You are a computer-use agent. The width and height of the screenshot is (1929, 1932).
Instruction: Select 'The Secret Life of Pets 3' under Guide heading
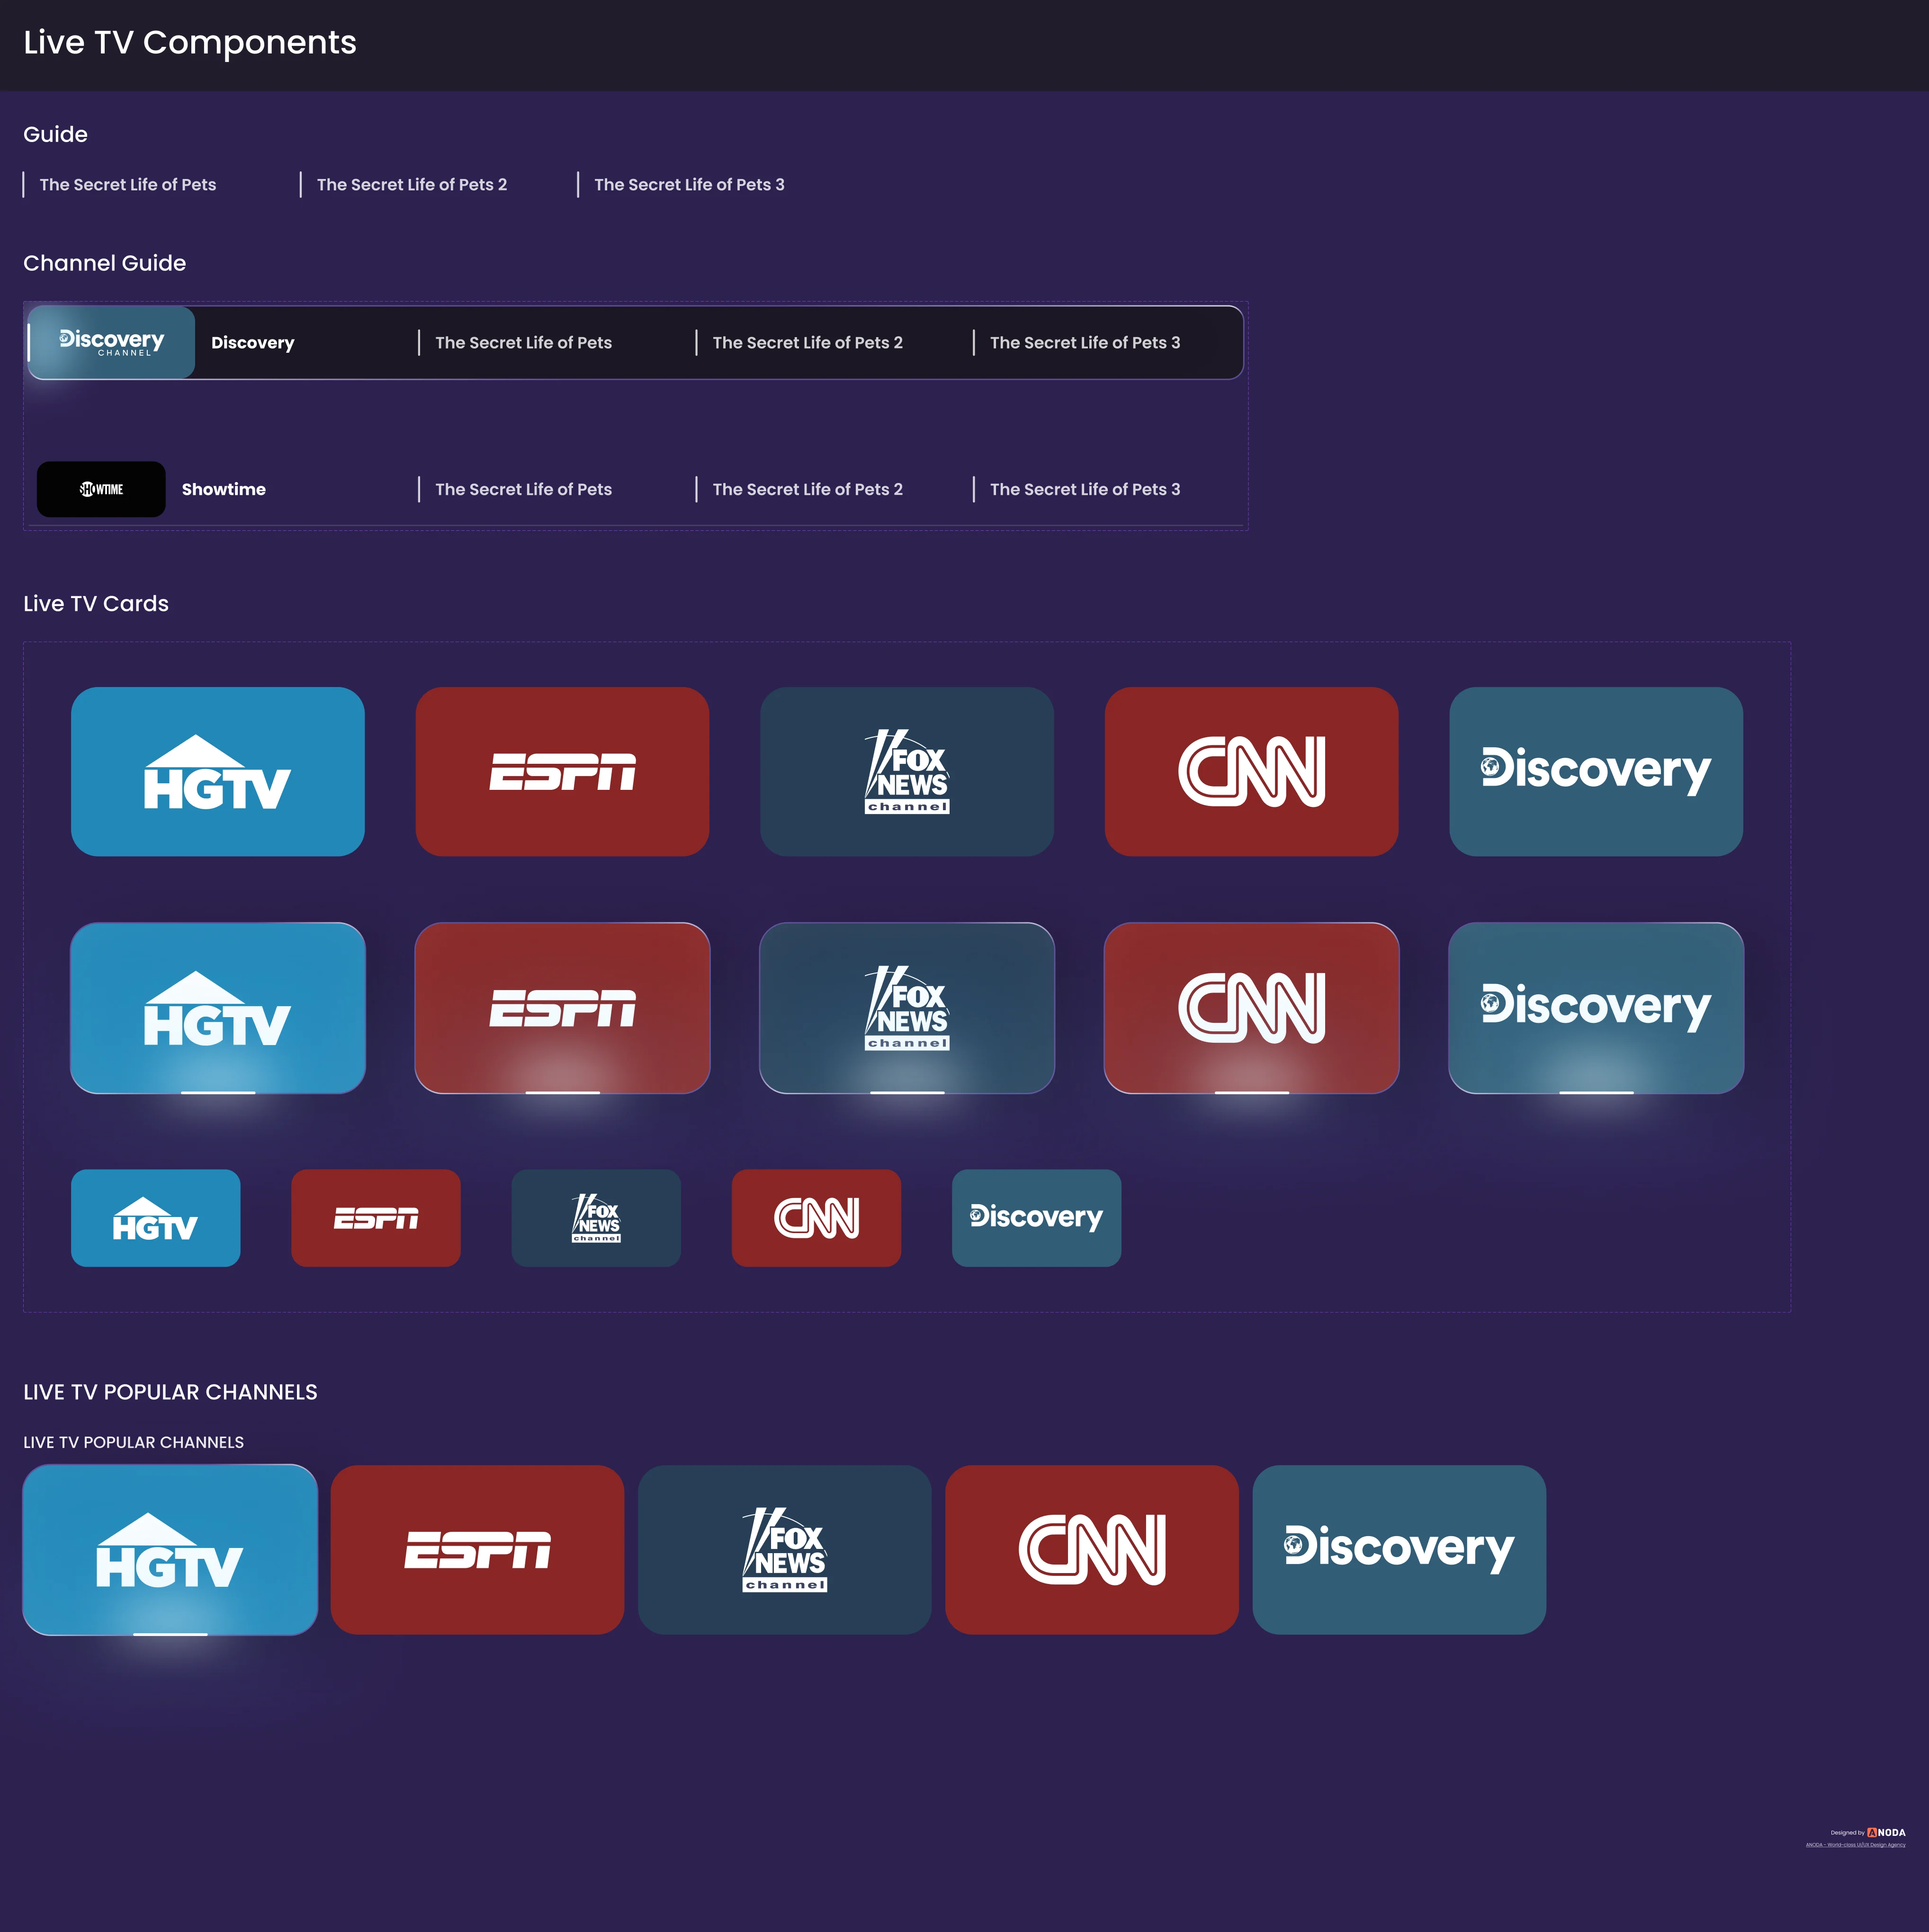click(x=689, y=185)
